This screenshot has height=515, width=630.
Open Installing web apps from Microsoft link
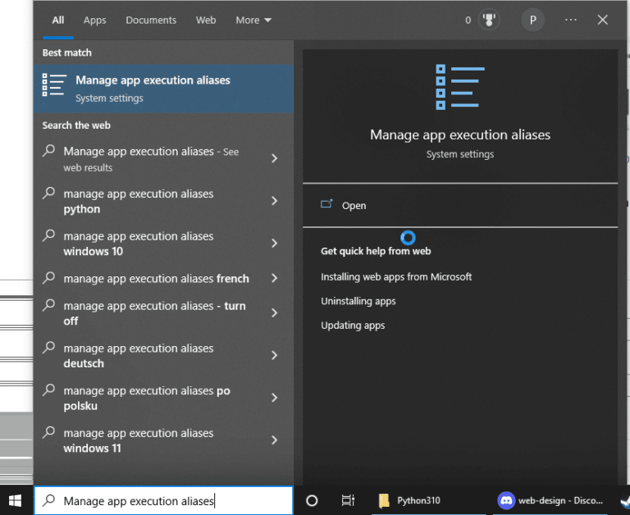click(x=396, y=277)
